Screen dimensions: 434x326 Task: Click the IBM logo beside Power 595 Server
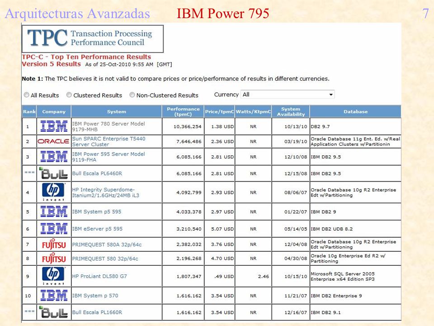coord(54,157)
